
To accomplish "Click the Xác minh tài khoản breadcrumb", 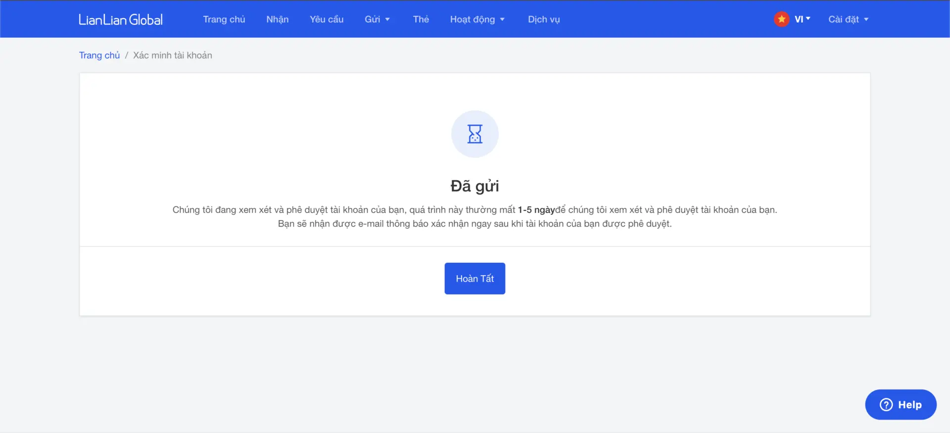I will [172, 55].
